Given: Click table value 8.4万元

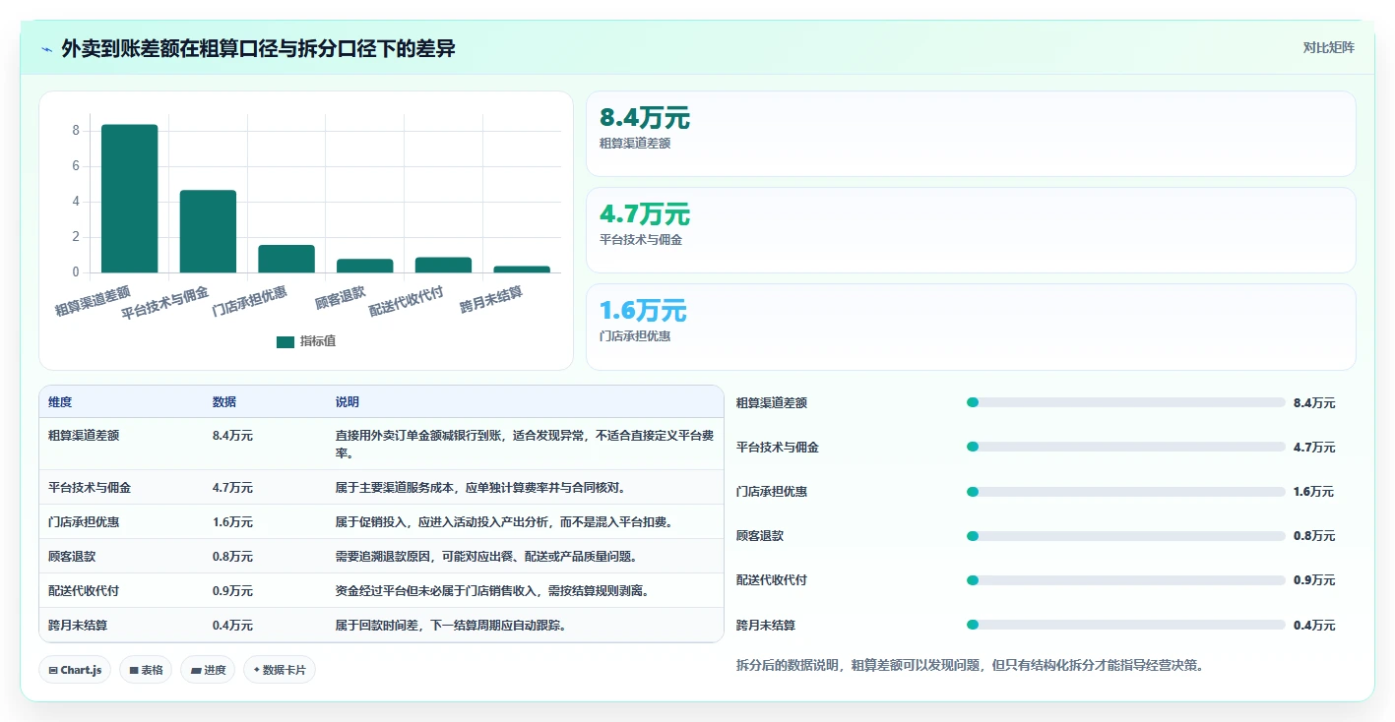Looking at the screenshot, I should tap(232, 434).
